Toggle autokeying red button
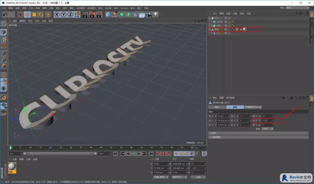The width and height of the screenshot is (314, 184). tap(164, 154)
